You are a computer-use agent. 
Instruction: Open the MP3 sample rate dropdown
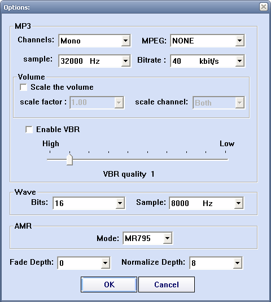coord(95,61)
